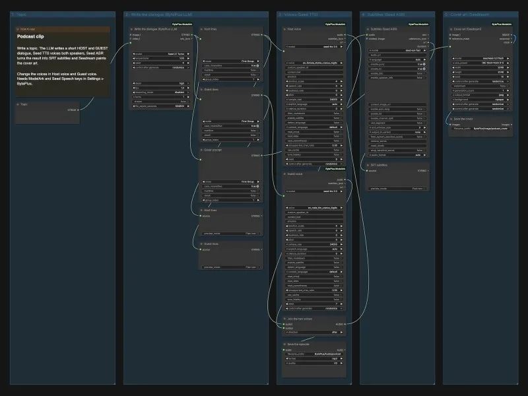This screenshot has height=396, width=528.
Task: Increase temperature in Write the dialogue node
Action: point(188,58)
